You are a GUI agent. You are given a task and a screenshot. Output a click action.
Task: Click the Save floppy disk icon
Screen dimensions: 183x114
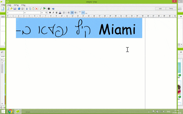(x=15, y=9)
